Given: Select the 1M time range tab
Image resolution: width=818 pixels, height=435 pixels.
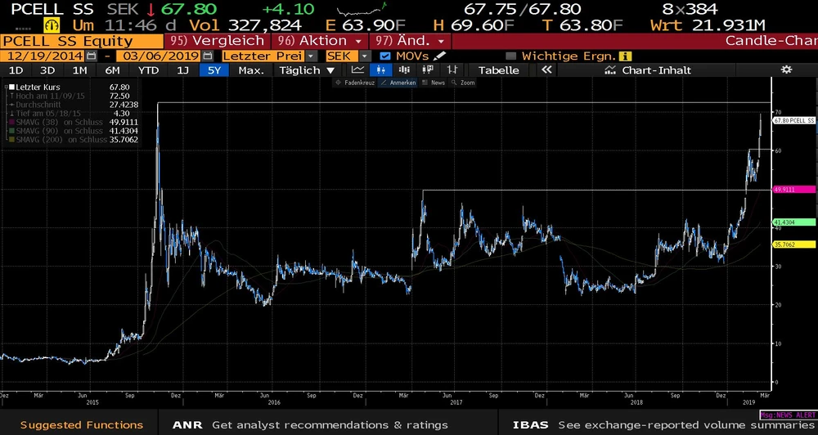Looking at the screenshot, I should tap(79, 70).
